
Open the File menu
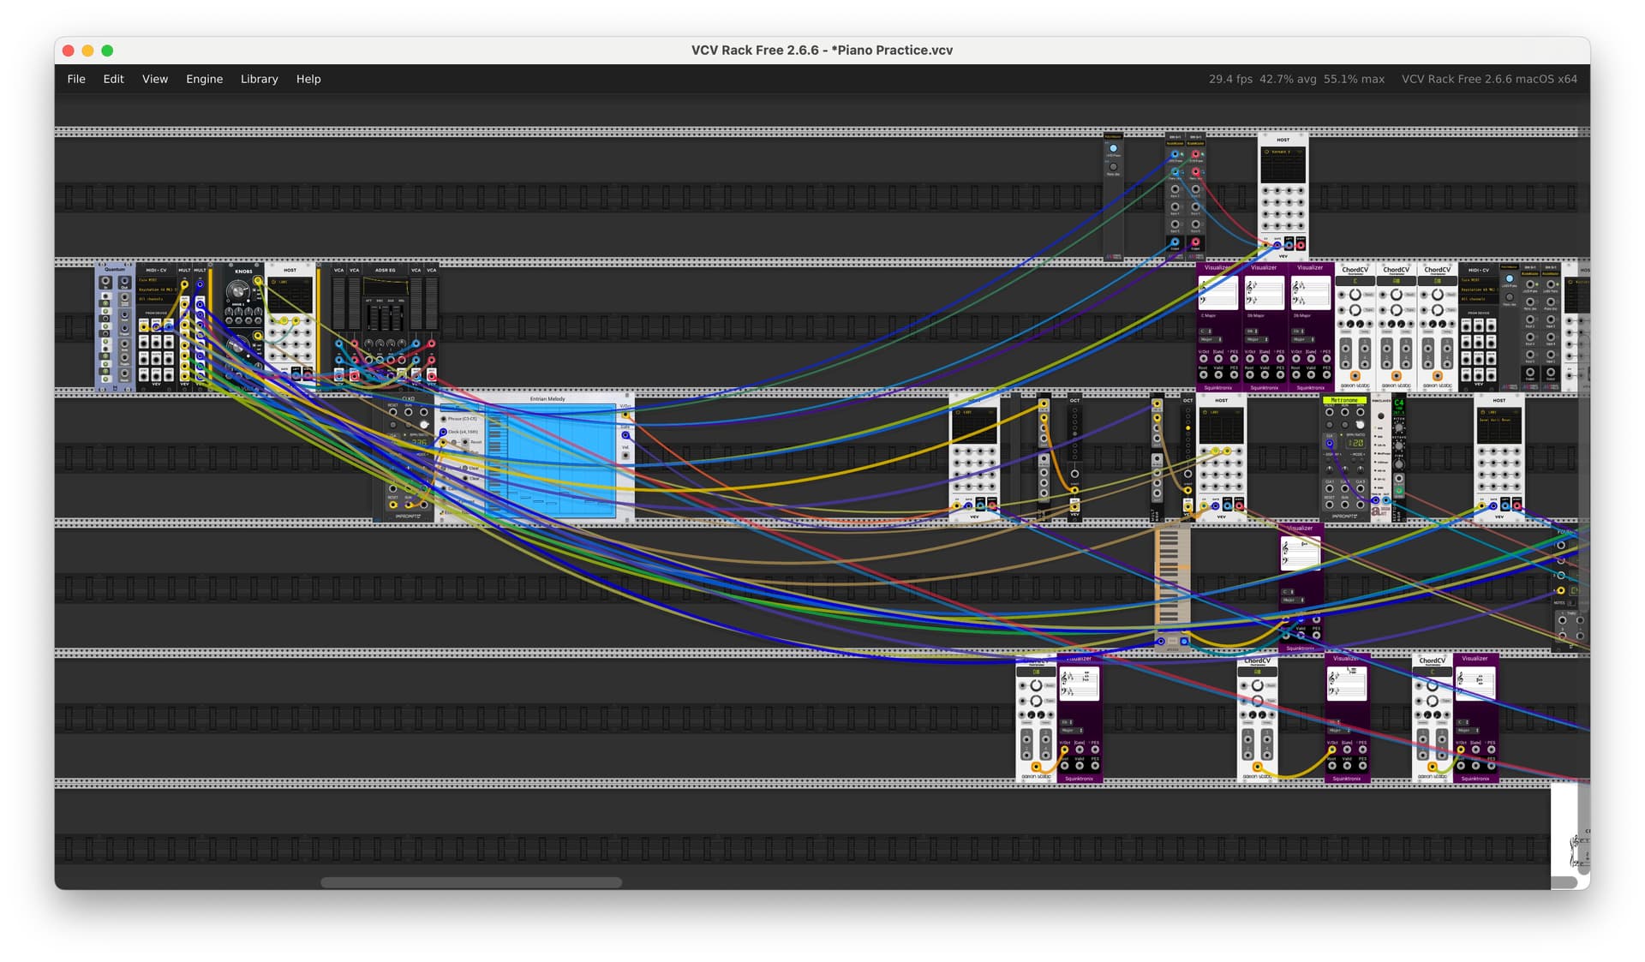pos(76,79)
